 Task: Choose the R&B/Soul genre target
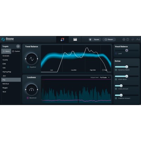[x=11, y=84]
